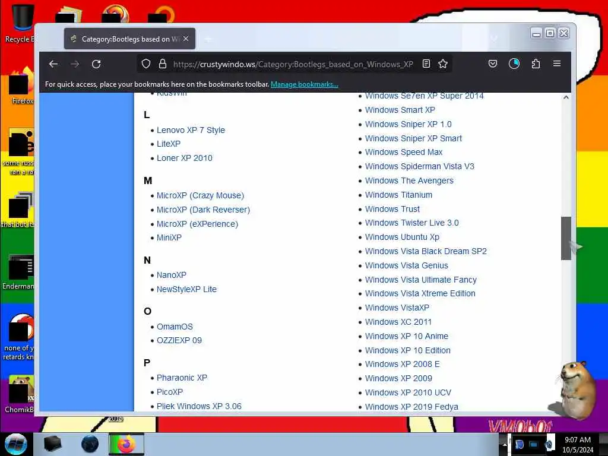
Task: Close the Category:Bootlegs tab
Action: (186, 39)
